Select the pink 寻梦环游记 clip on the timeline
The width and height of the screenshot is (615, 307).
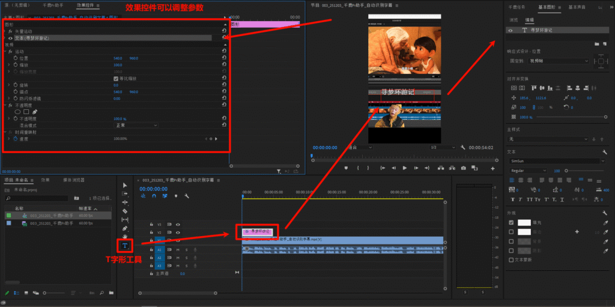(x=258, y=231)
